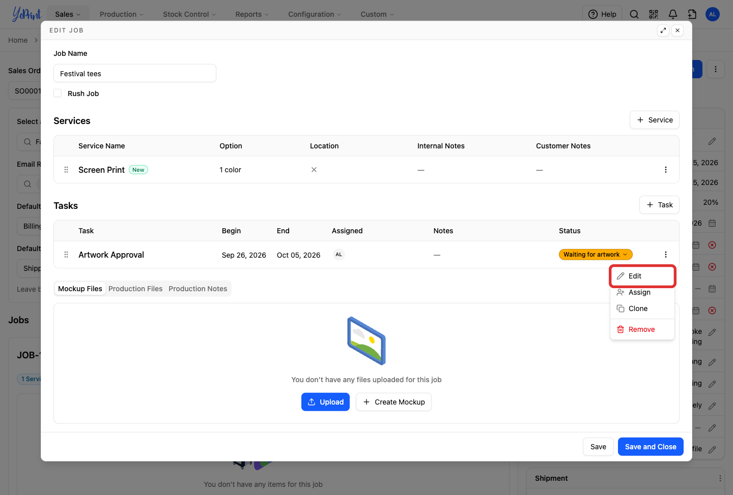Expand the Stock Control menu

pyautogui.click(x=189, y=14)
